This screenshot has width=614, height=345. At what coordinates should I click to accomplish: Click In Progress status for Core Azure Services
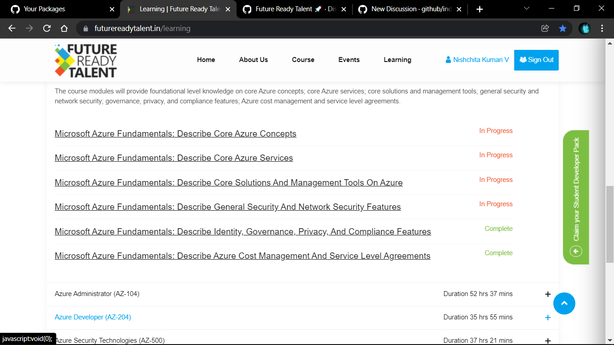pyautogui.click(x=496, y=155)
